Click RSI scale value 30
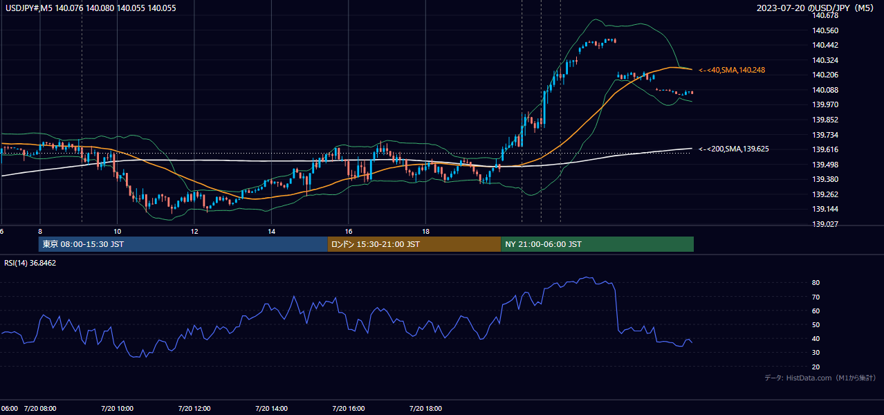The width and height of the screenshot is (884, 415). tap(816, 352)
